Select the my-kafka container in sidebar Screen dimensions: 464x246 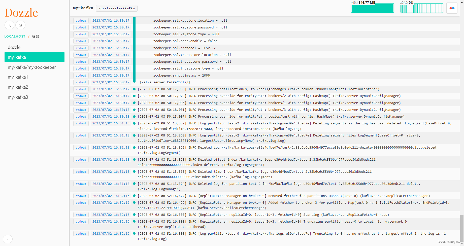(x=35, y=57)
